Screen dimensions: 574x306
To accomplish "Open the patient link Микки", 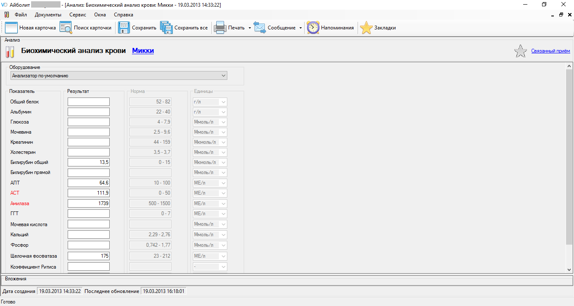I will [143, 51].
